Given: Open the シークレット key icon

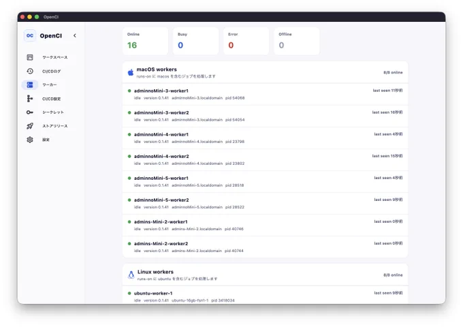Looking at the screenshot, I should pos(30,112).
